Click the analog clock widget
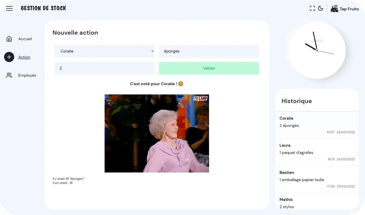This screenshot has height=215, width=365. click(x=317, y=51)
